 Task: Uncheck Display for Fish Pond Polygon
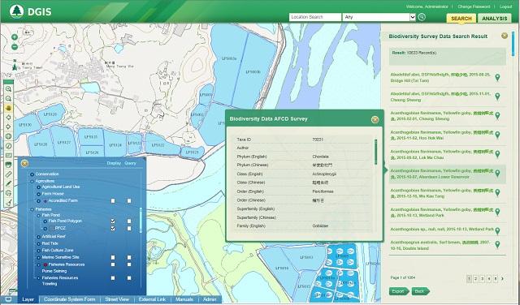click(x=113, y=221)
